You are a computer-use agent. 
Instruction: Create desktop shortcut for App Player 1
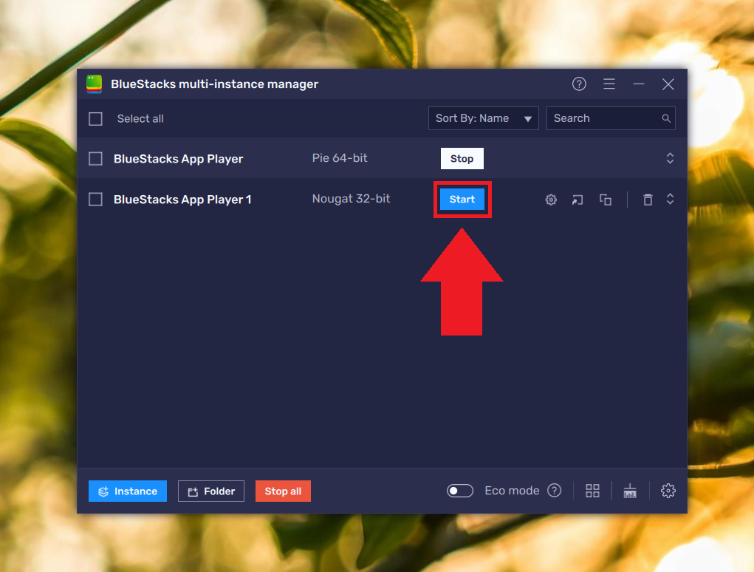pos(577,200)
